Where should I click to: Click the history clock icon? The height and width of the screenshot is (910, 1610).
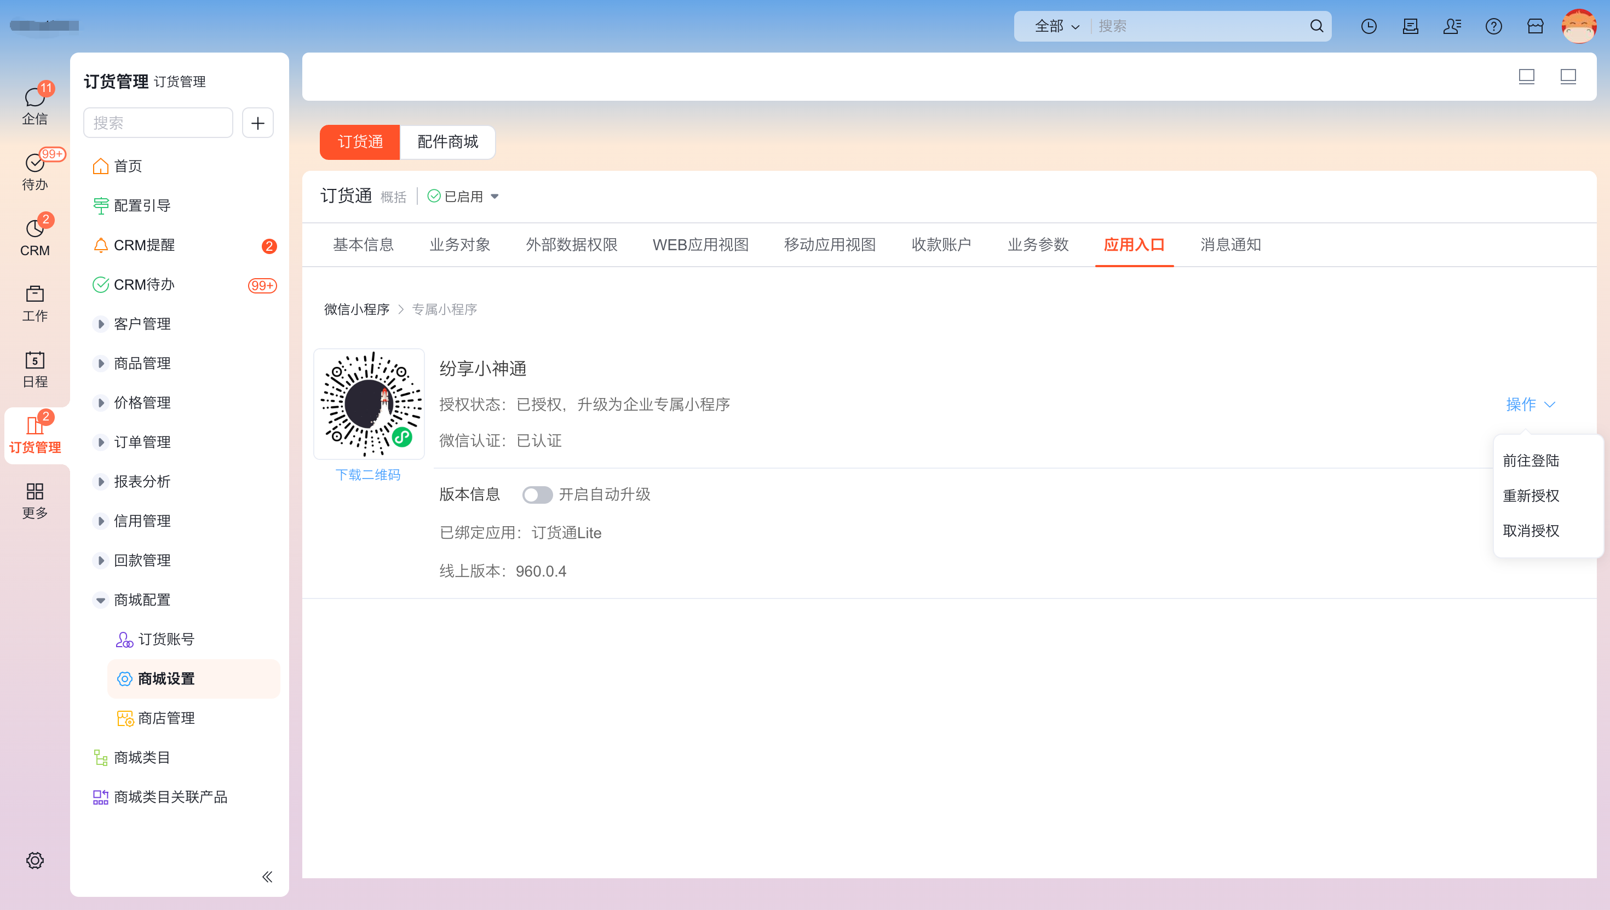click(1369, 26)
